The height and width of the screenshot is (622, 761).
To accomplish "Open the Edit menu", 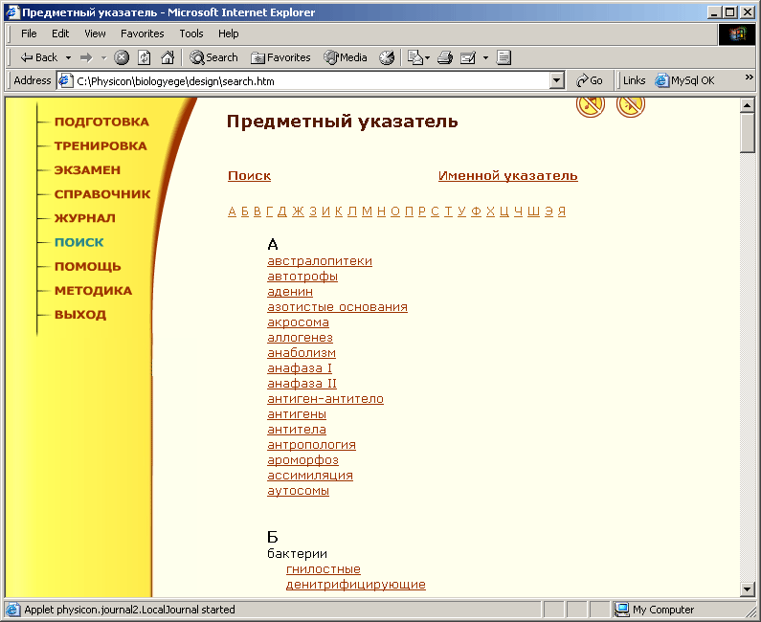I will [60, 33].
